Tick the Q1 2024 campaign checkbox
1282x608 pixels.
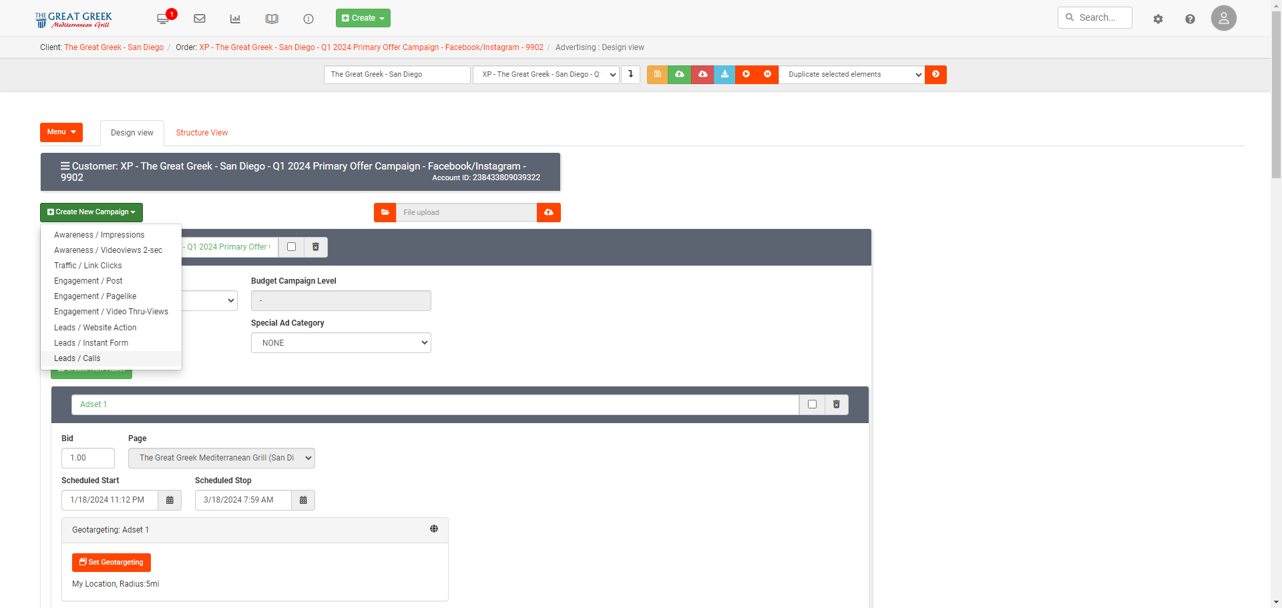[291, 247]
